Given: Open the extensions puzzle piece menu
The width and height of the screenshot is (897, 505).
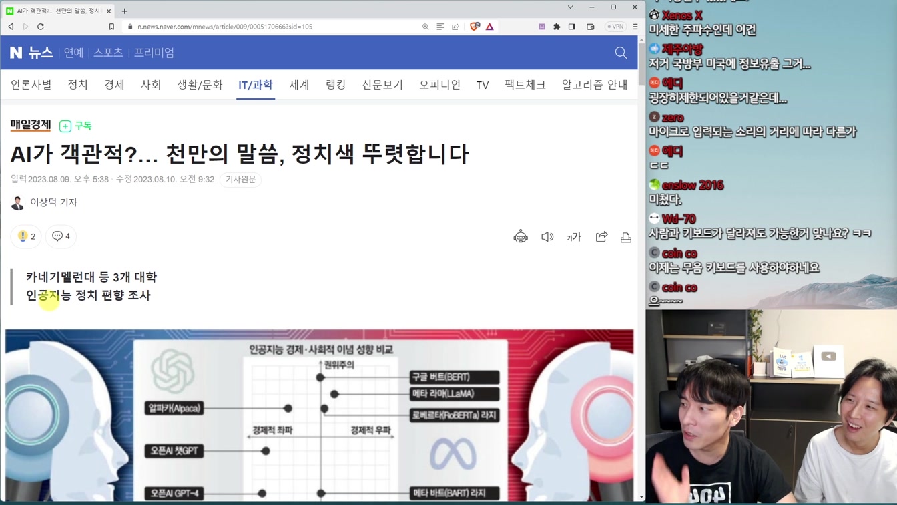Looking at the screenshot, I should point(557,27).
